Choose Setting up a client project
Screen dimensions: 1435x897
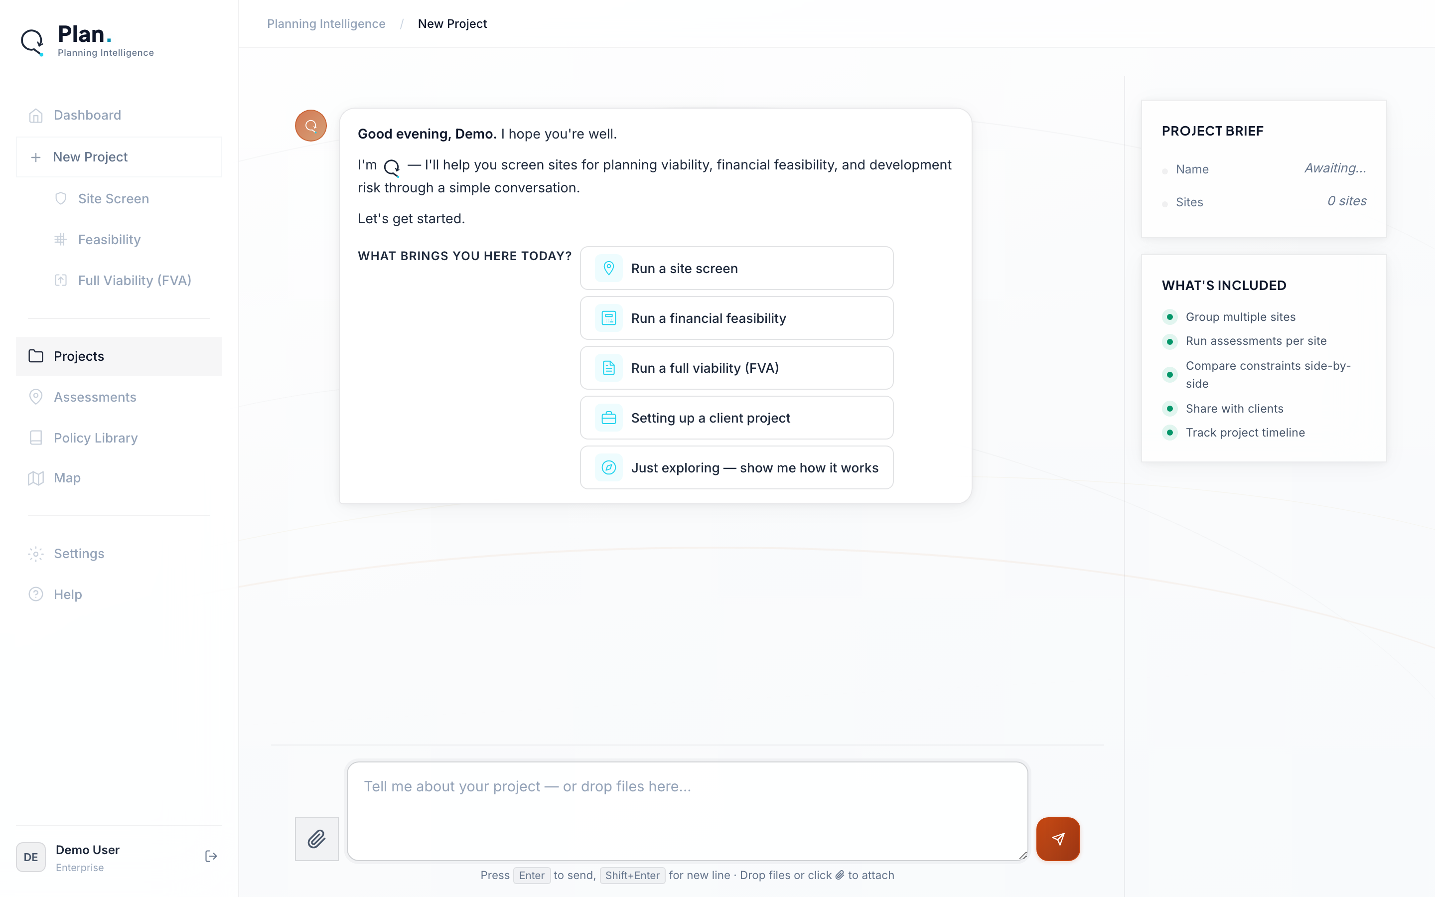point(736,418)
